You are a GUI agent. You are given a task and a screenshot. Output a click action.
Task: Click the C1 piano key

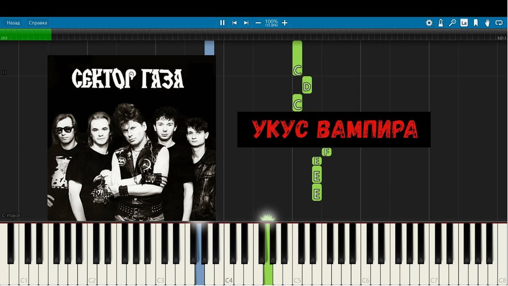coord(24,274)
